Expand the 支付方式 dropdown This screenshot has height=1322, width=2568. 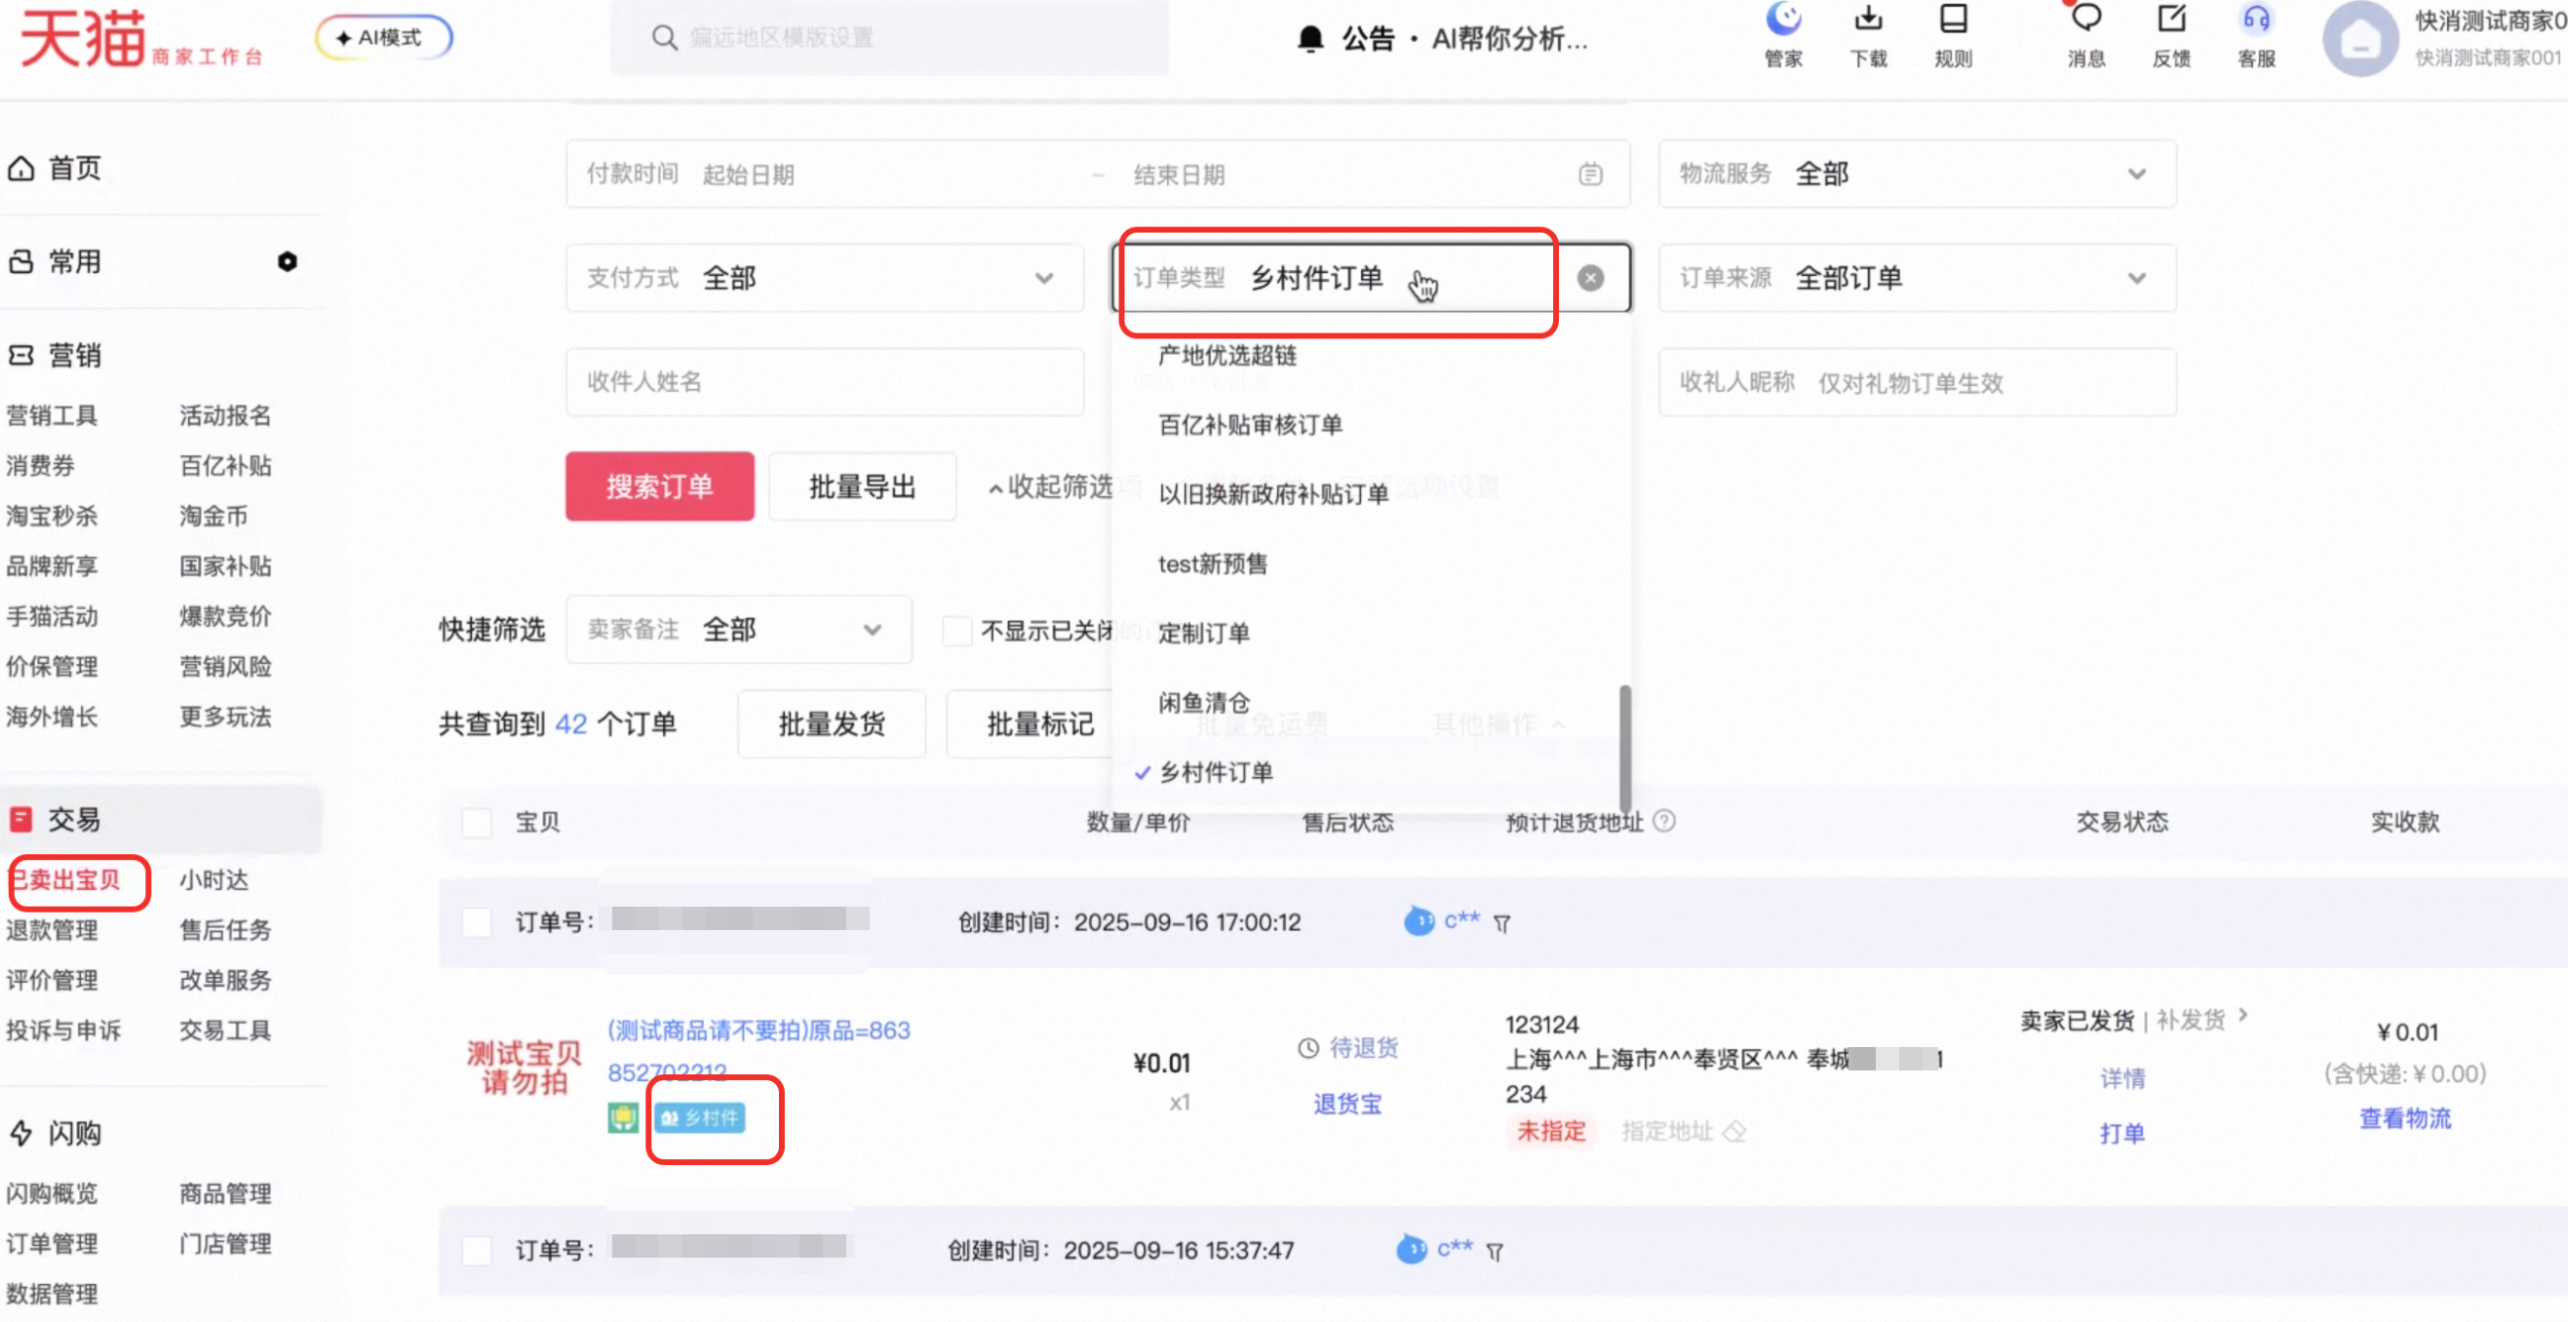pyautogui.click(x=825, y=278)
